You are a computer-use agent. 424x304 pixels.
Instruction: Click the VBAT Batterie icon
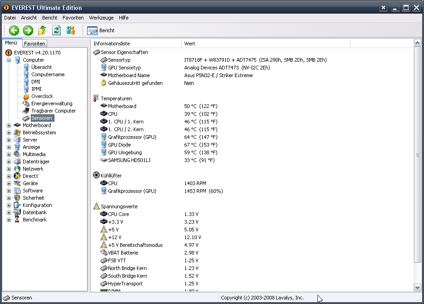[x=103, y=253]
